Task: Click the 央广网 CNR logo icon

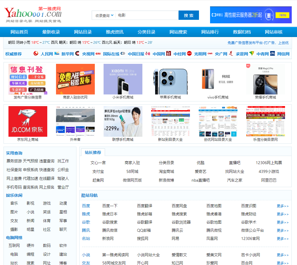Action: pos(210,54)
